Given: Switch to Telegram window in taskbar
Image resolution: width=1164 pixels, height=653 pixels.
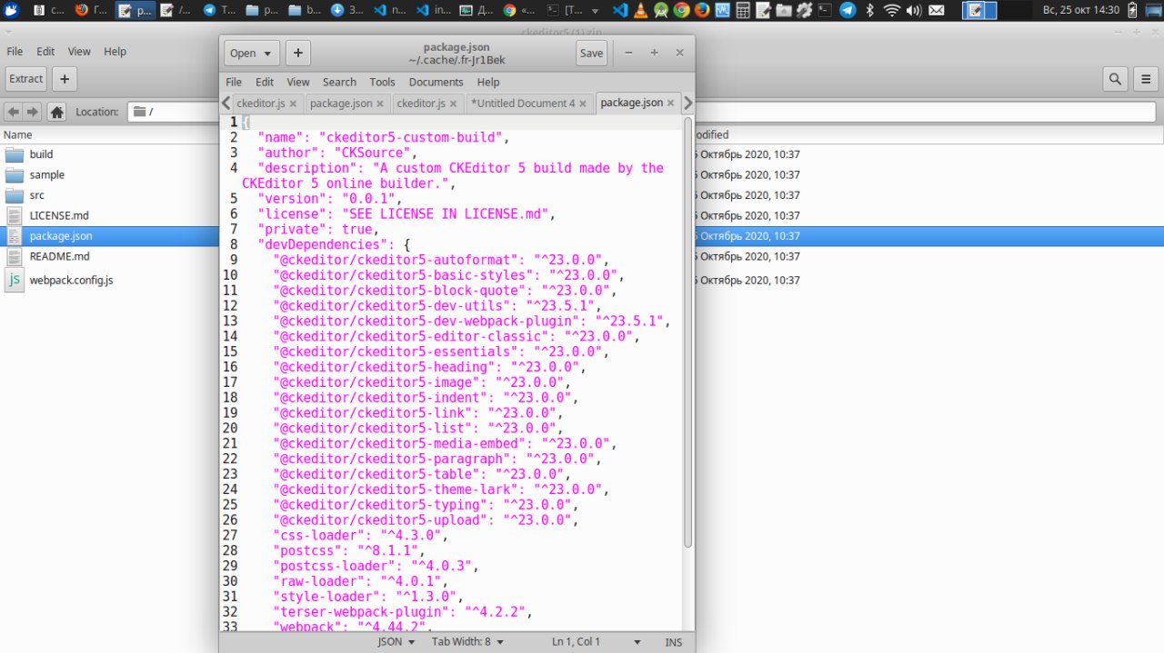Looking at the screenshot, I should tap(220, 11).
